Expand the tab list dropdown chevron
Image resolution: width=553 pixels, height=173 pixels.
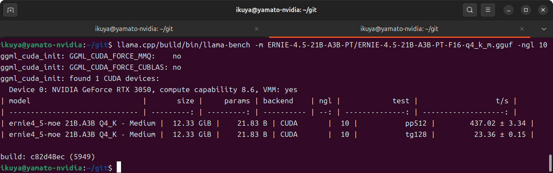pyautogui.click(x=544, y=29)
